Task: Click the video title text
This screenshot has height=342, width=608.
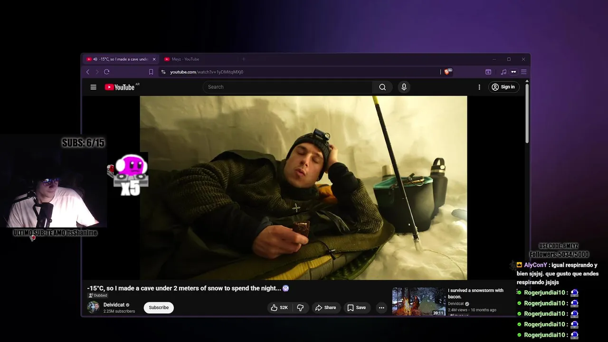Action: (188, 288)
